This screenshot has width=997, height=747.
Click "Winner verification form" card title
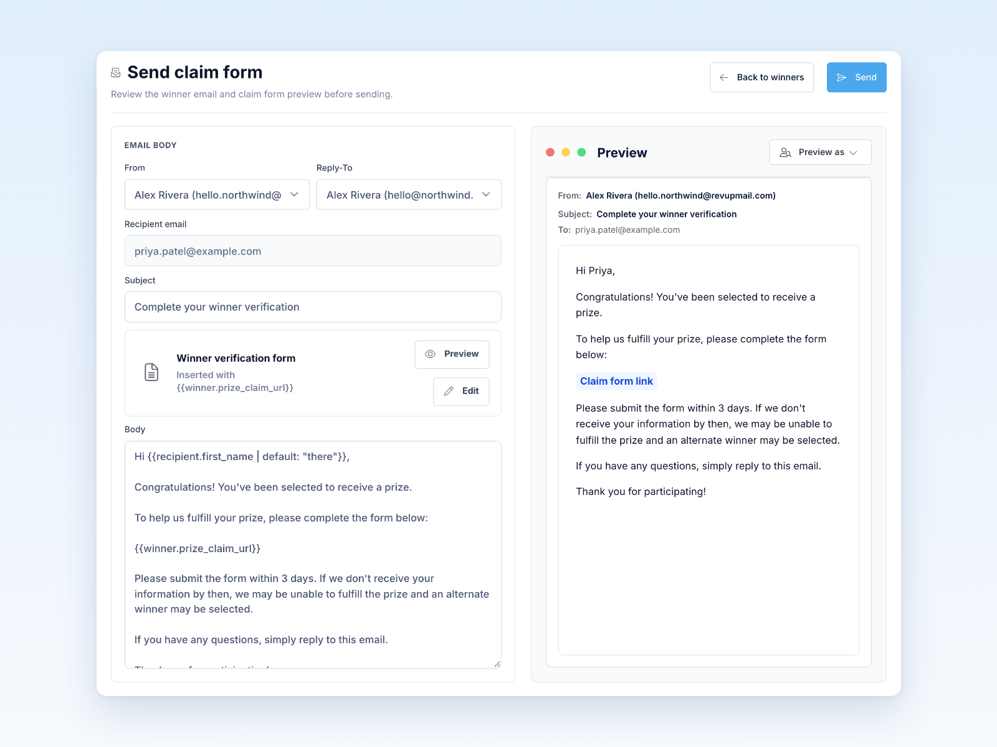[x=236, y=358]
